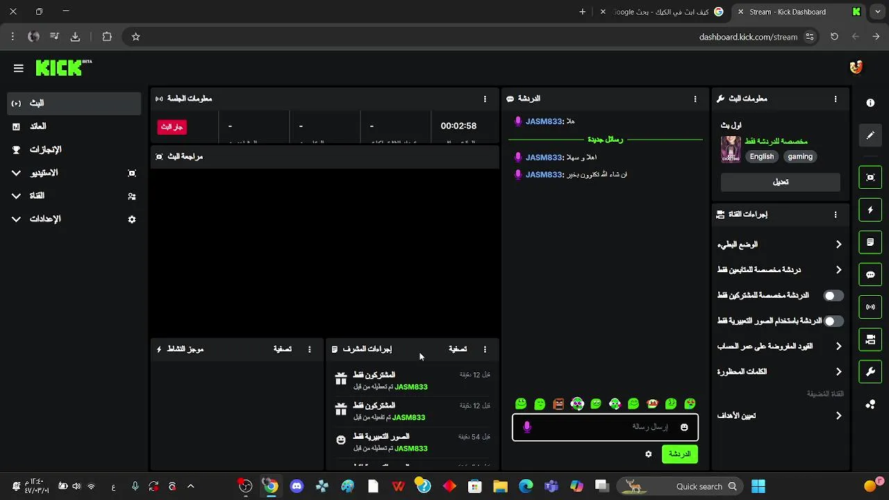This screenshot has height=500, width=889.
Task: Open kebab menu of channel actions panel (إجراءات القناة)
Action: (x=836, y=215)
